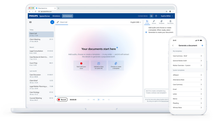
Task: Open the Templates panel tab
Action: pos(161,22)
